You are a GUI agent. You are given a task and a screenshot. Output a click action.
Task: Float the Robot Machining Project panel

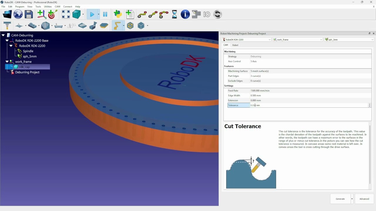click(370, 33)
